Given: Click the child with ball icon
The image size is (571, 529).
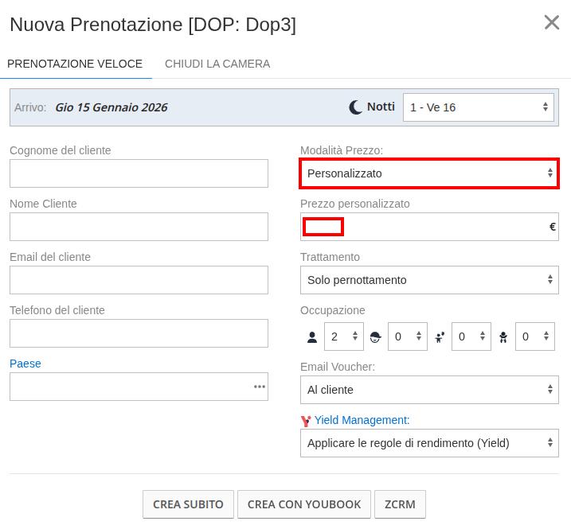Looking at the screenshot, I should [x=440, y=337].
